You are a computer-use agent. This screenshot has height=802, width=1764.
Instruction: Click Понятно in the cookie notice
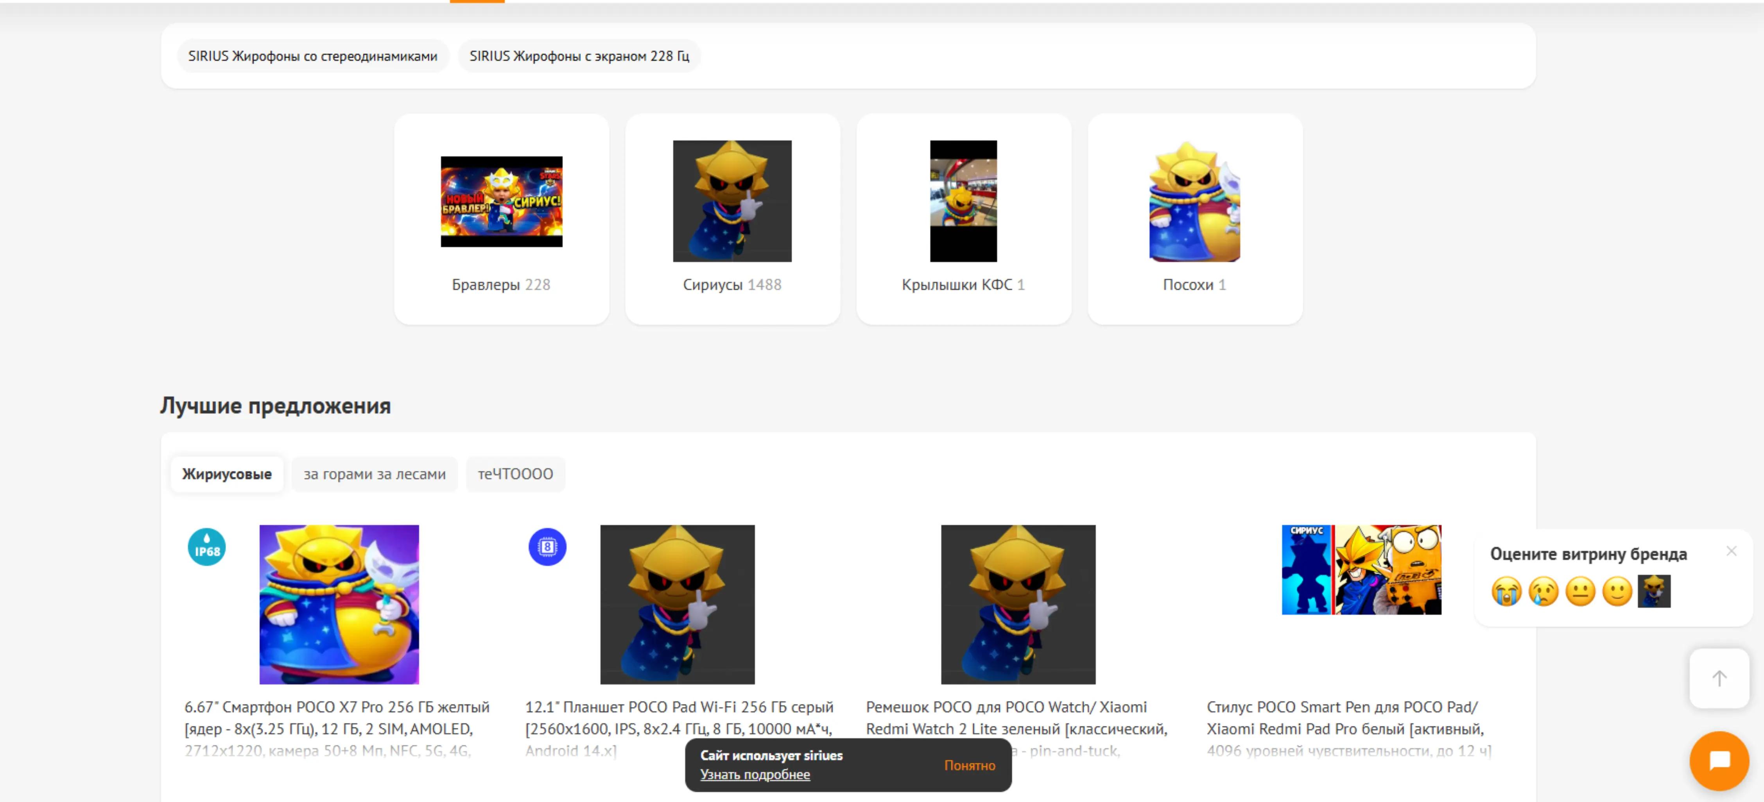pos(970,765)
